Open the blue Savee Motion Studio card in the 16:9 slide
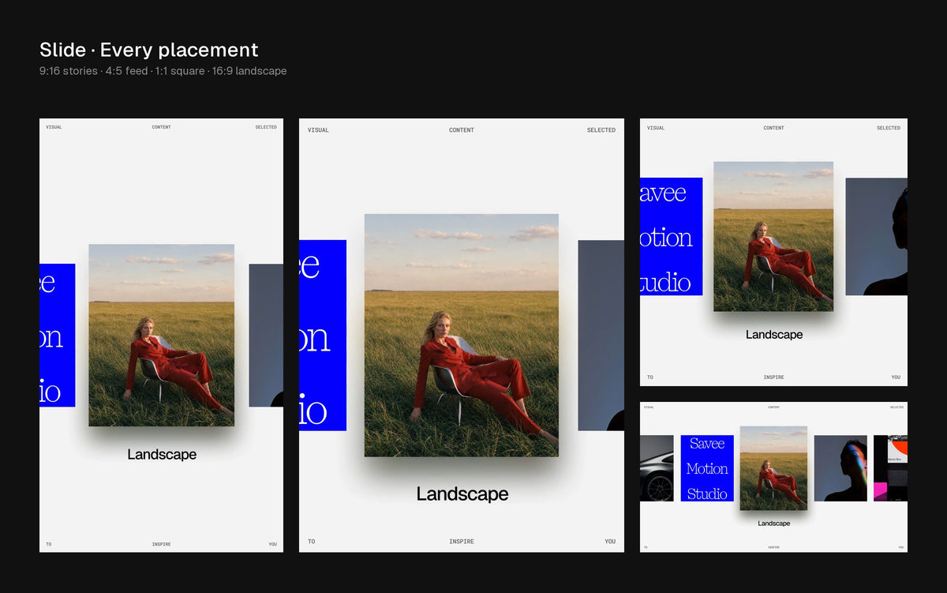The image size is (947, 593). [707, 468]
